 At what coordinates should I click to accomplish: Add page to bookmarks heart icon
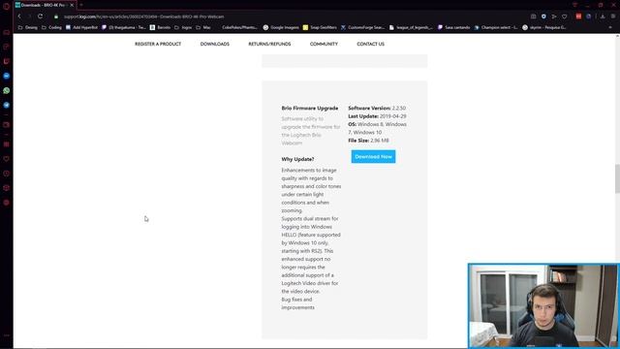pos(565,16)
